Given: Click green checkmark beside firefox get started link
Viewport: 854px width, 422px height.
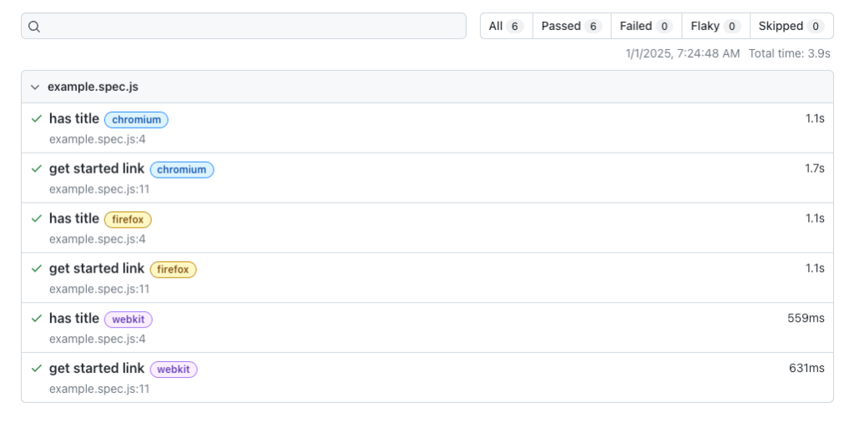Looking at the screenshot, I should (37, 269).
